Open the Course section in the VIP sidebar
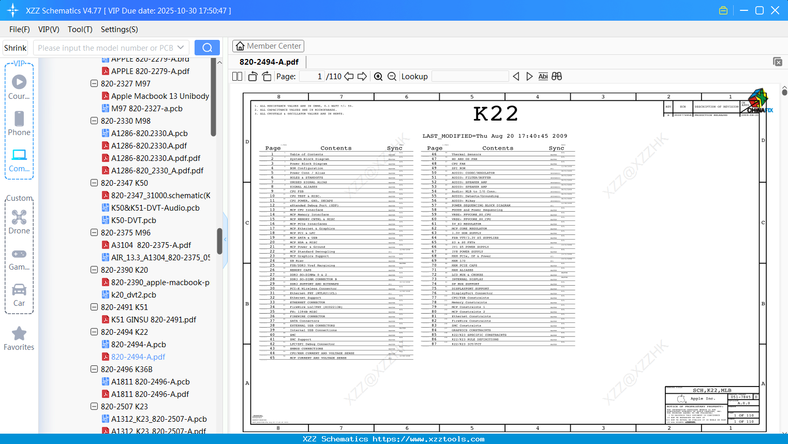 point(19,86)
